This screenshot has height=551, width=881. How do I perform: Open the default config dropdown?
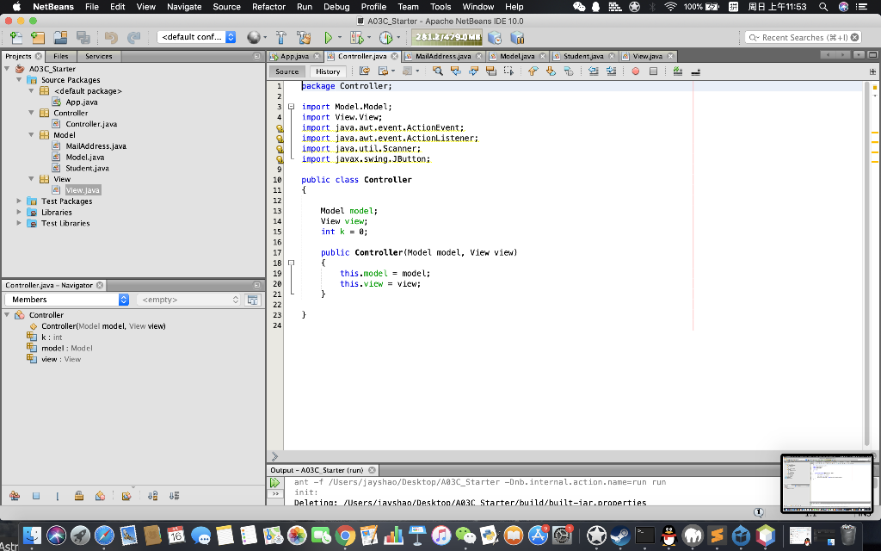pos(197,37)
